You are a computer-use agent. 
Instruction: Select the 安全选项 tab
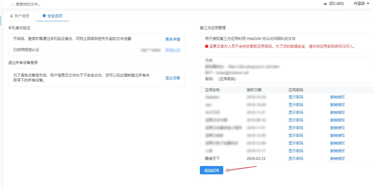(x=52, y=16)
